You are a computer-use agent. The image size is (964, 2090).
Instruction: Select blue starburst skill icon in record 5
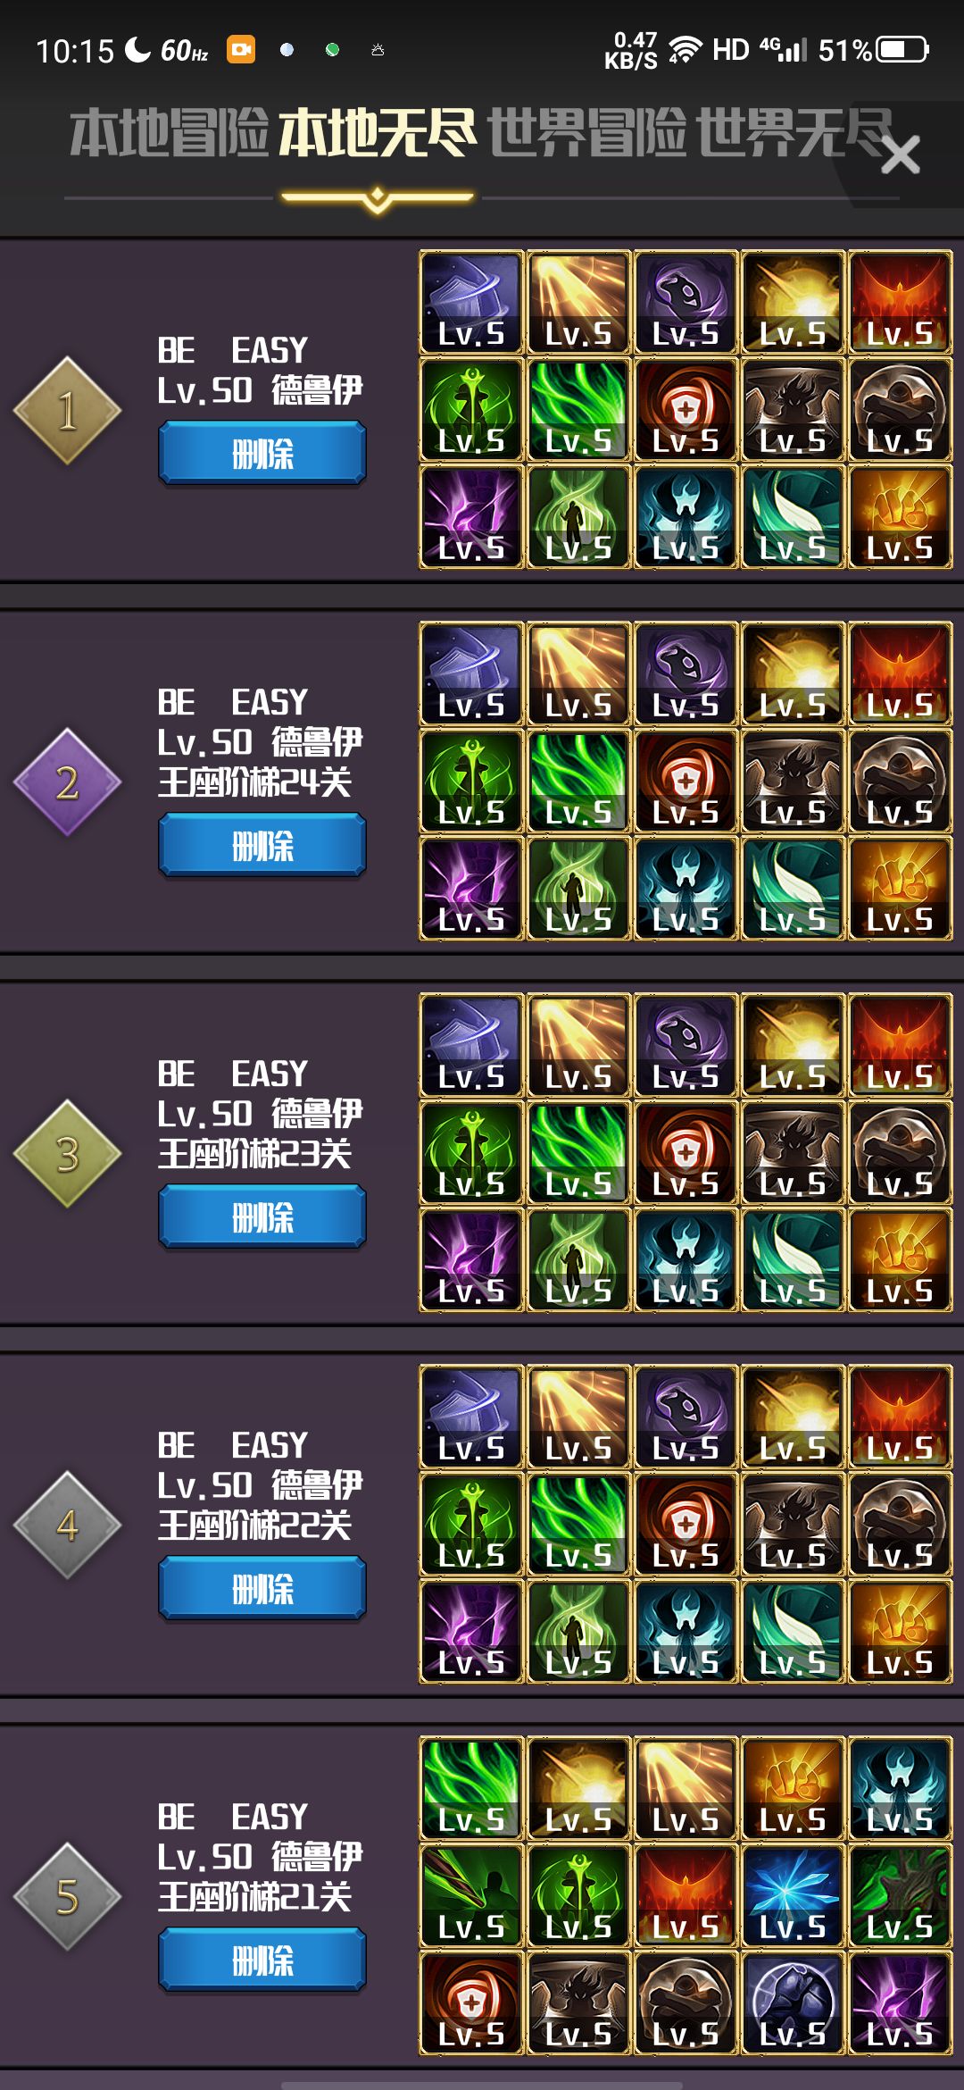[x=793, y=1896]
